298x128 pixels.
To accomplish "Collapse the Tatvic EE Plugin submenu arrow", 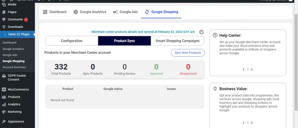I will coord(34,35).
